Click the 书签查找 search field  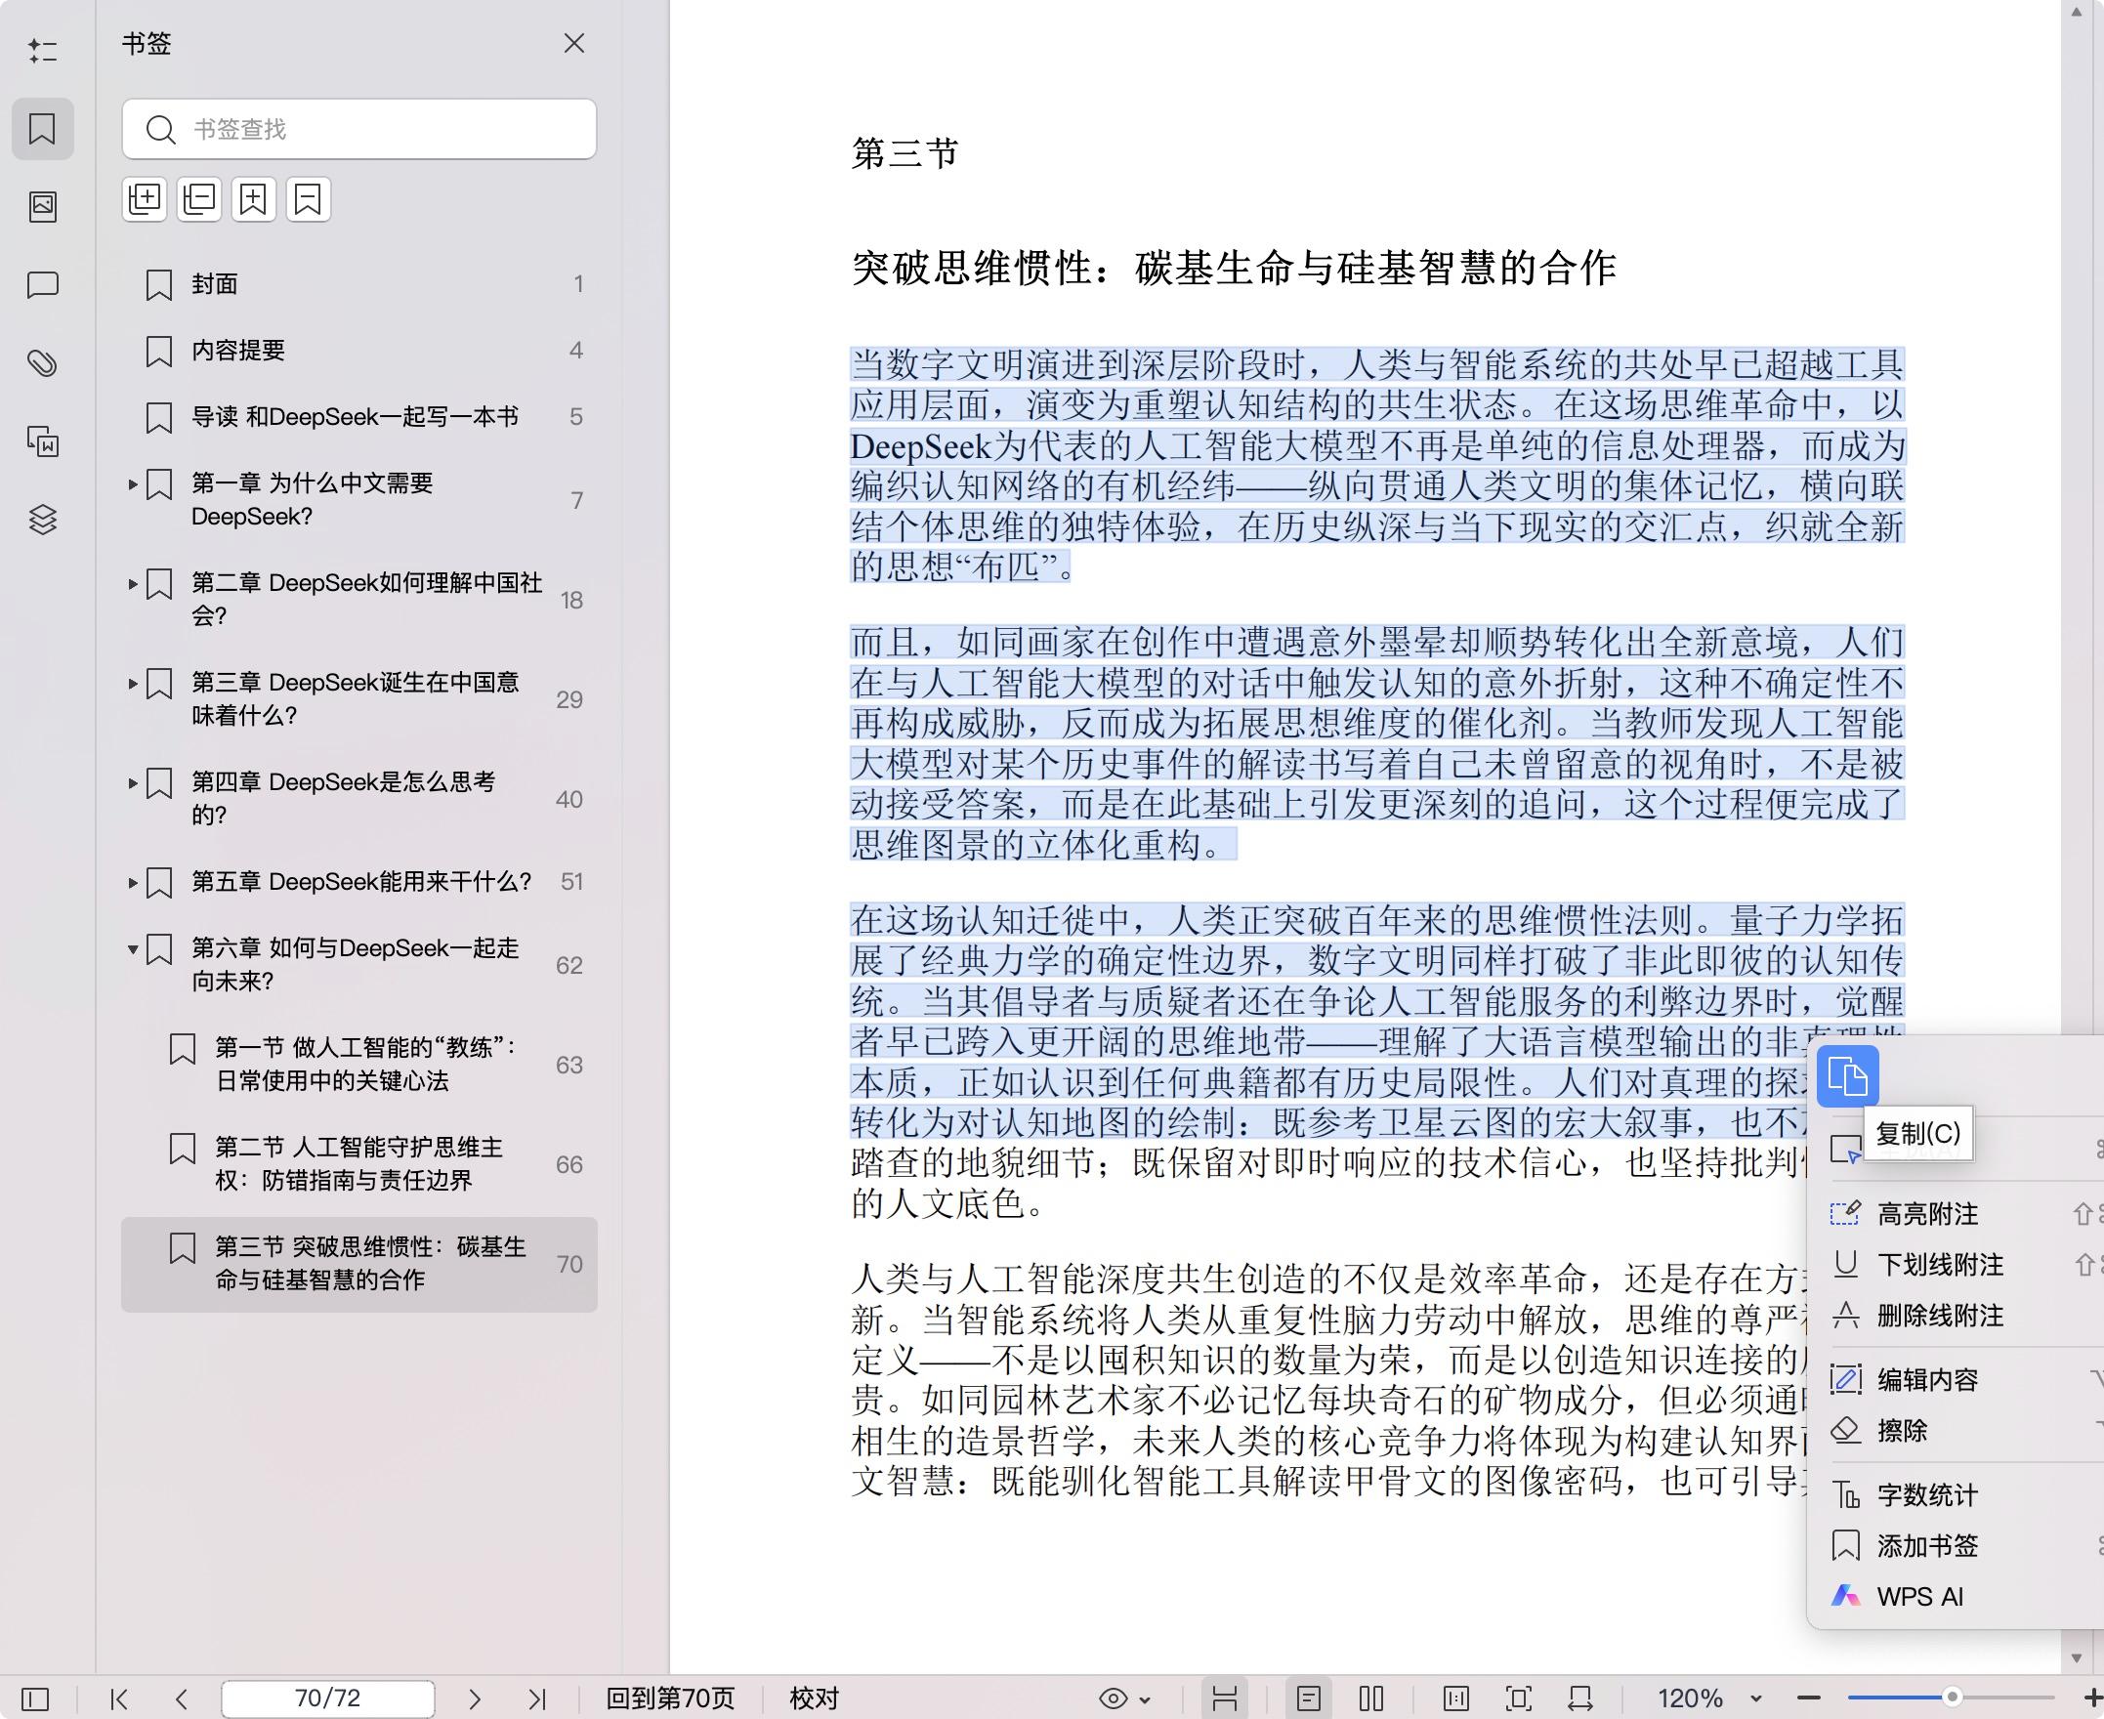pos(359,129)
